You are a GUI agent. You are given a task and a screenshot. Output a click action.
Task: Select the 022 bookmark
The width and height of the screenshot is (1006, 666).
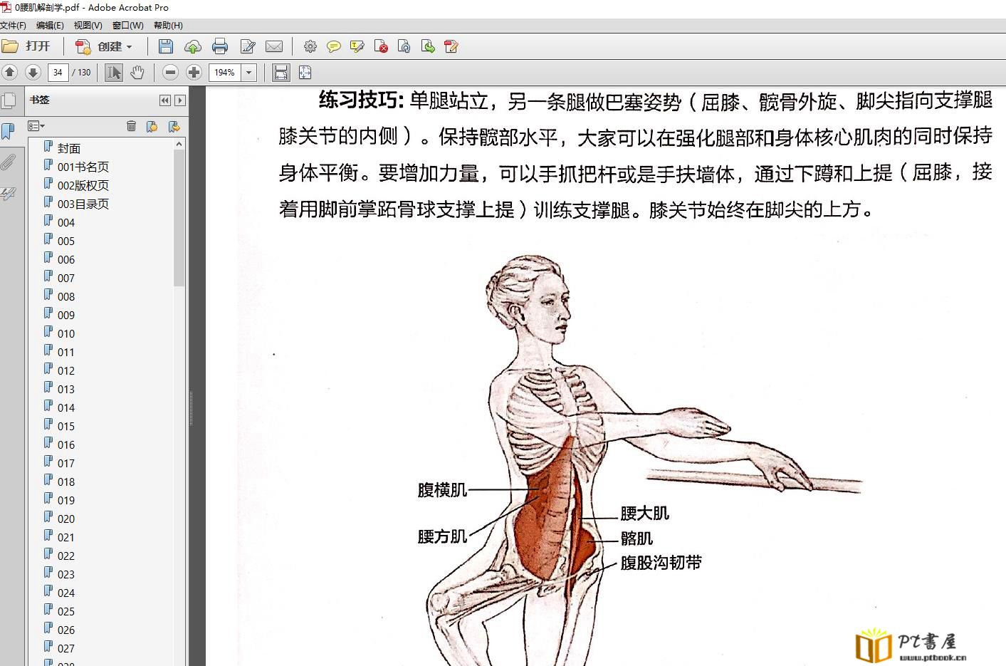tap(66, 556)
